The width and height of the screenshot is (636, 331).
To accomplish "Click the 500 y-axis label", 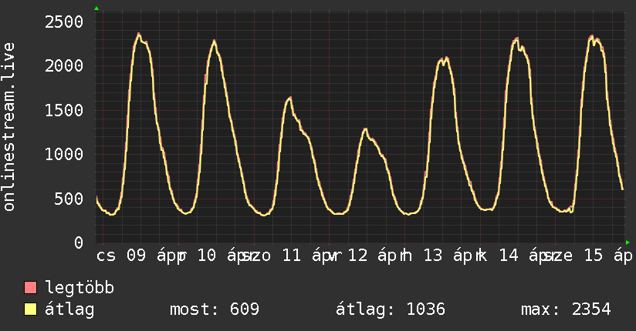I will click(69, 199).
